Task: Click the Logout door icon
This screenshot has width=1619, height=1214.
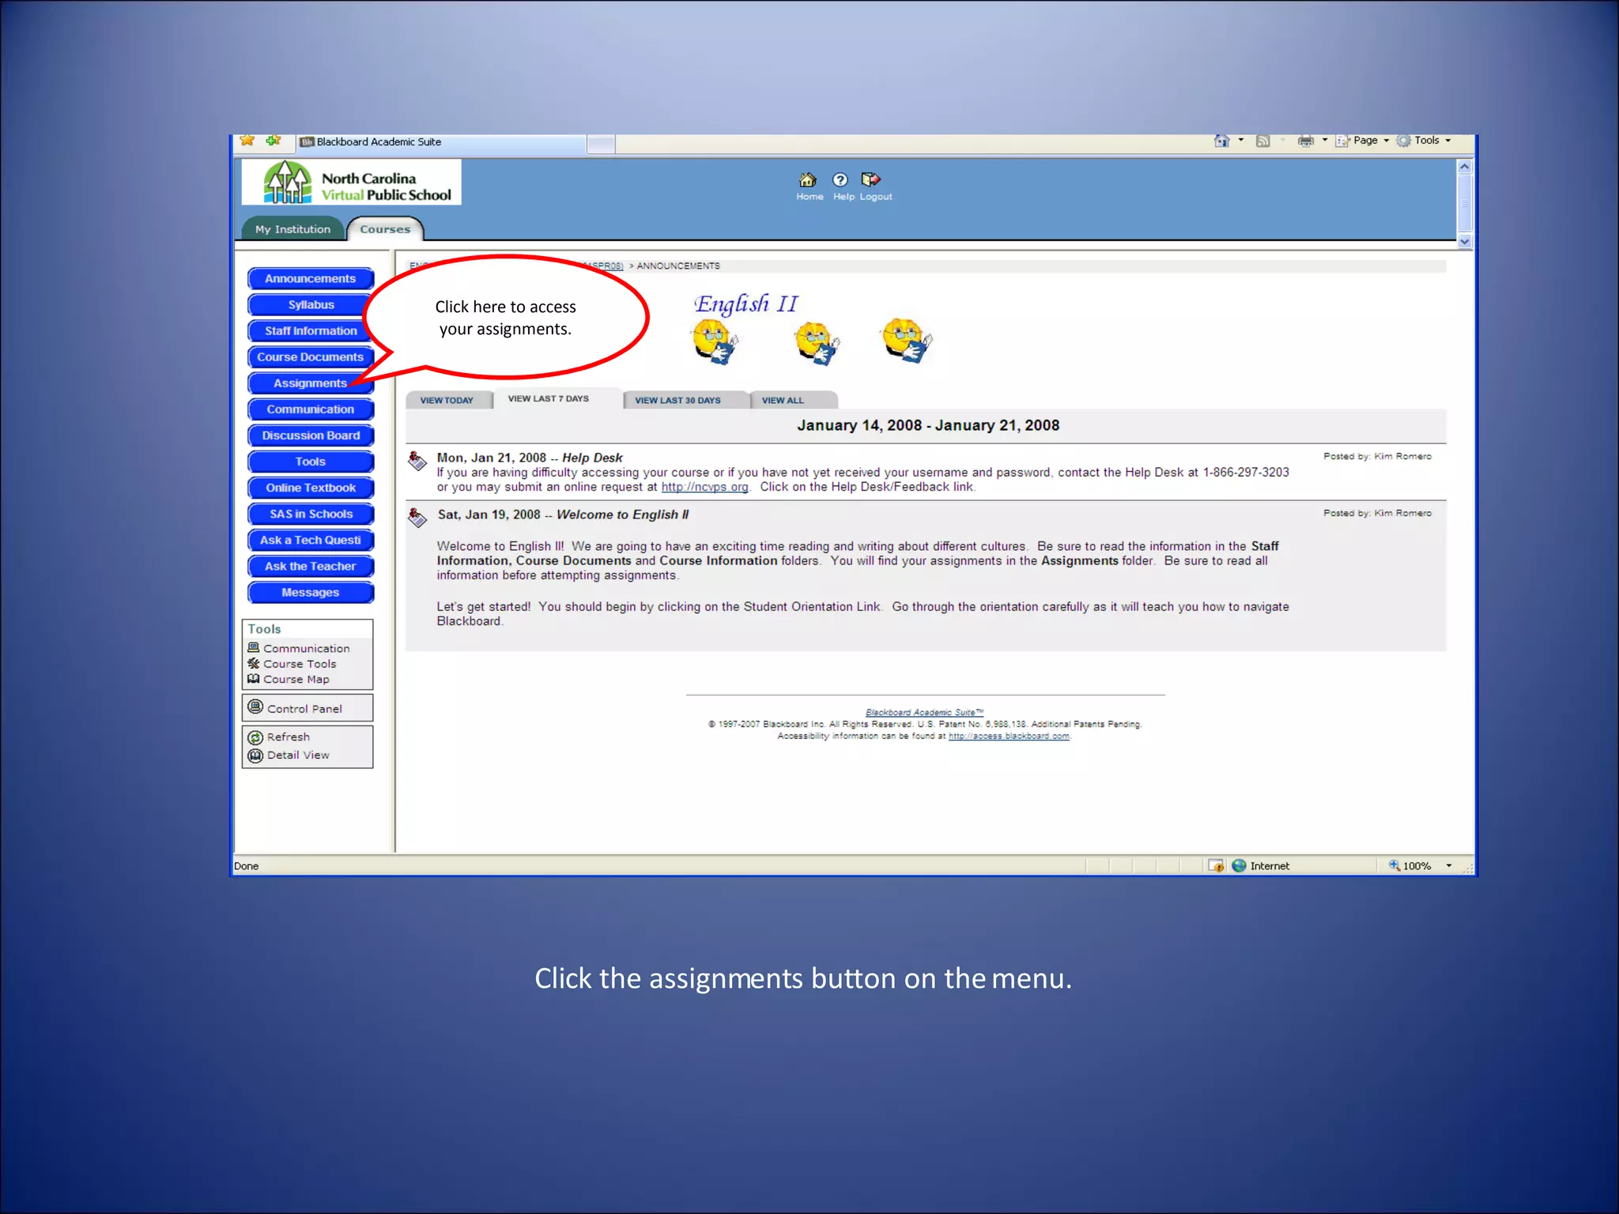Action: [x=870, y=180]
